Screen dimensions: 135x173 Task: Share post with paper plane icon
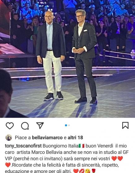pyautogui.click(x=40, y=125)
